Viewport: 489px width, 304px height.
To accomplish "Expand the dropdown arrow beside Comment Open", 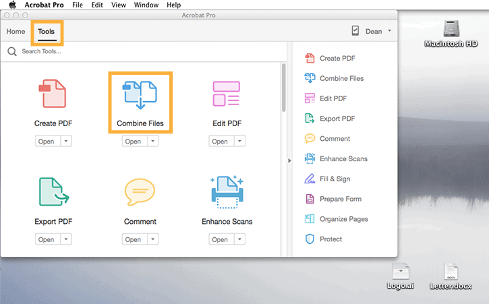I will [x=153, y=239].
